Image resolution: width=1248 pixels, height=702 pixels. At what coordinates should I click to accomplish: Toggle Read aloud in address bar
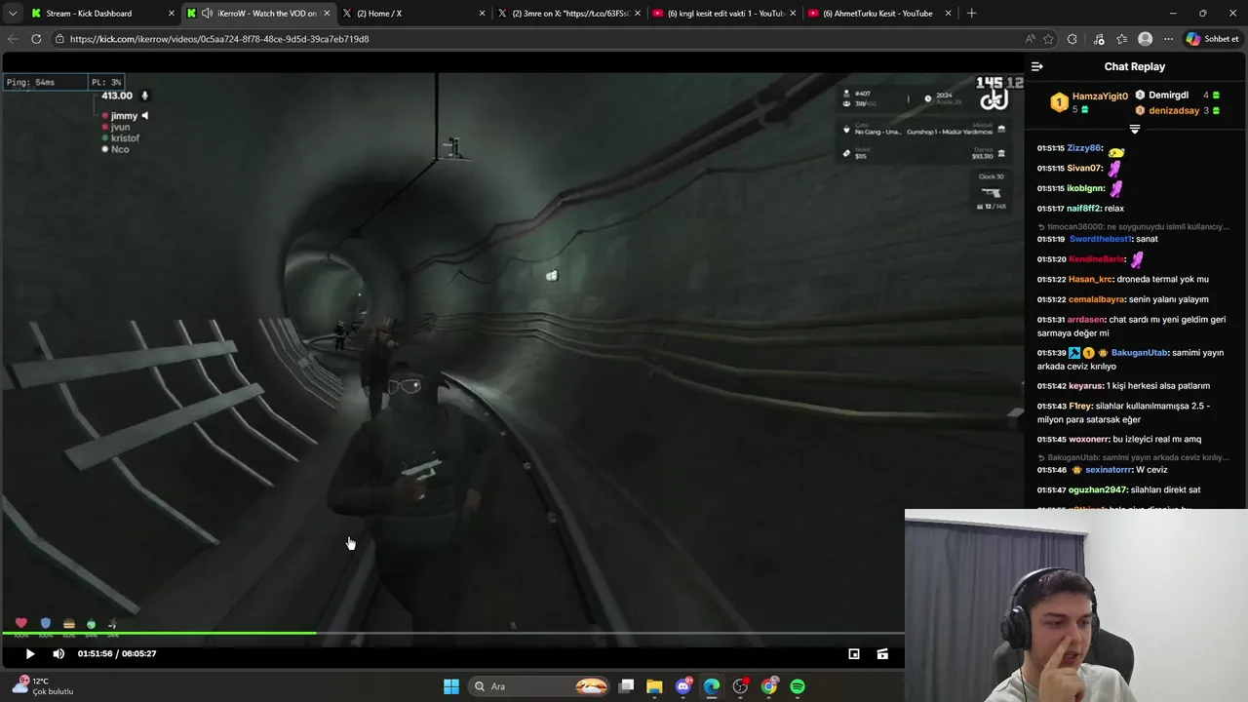point(1031,39)
